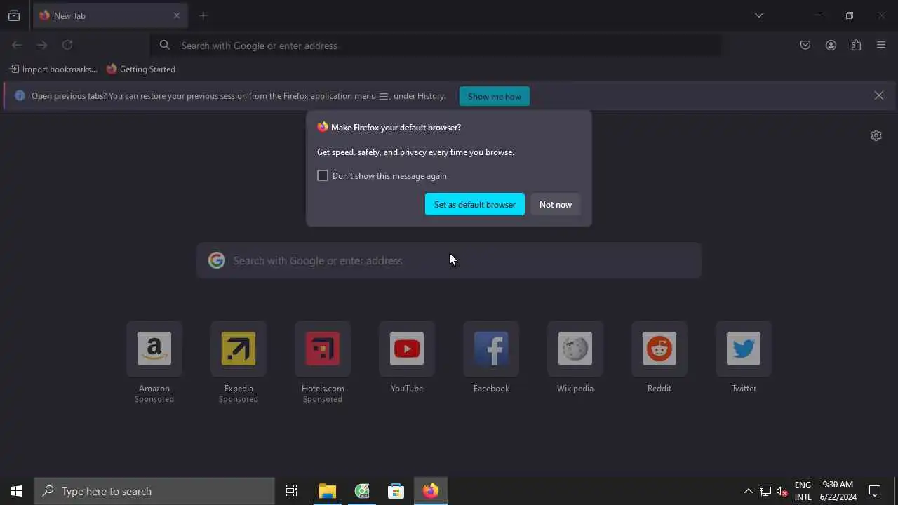Click the Google logo in the search box
This screenshot has width=898, height=505.
(x=217, y=260)
